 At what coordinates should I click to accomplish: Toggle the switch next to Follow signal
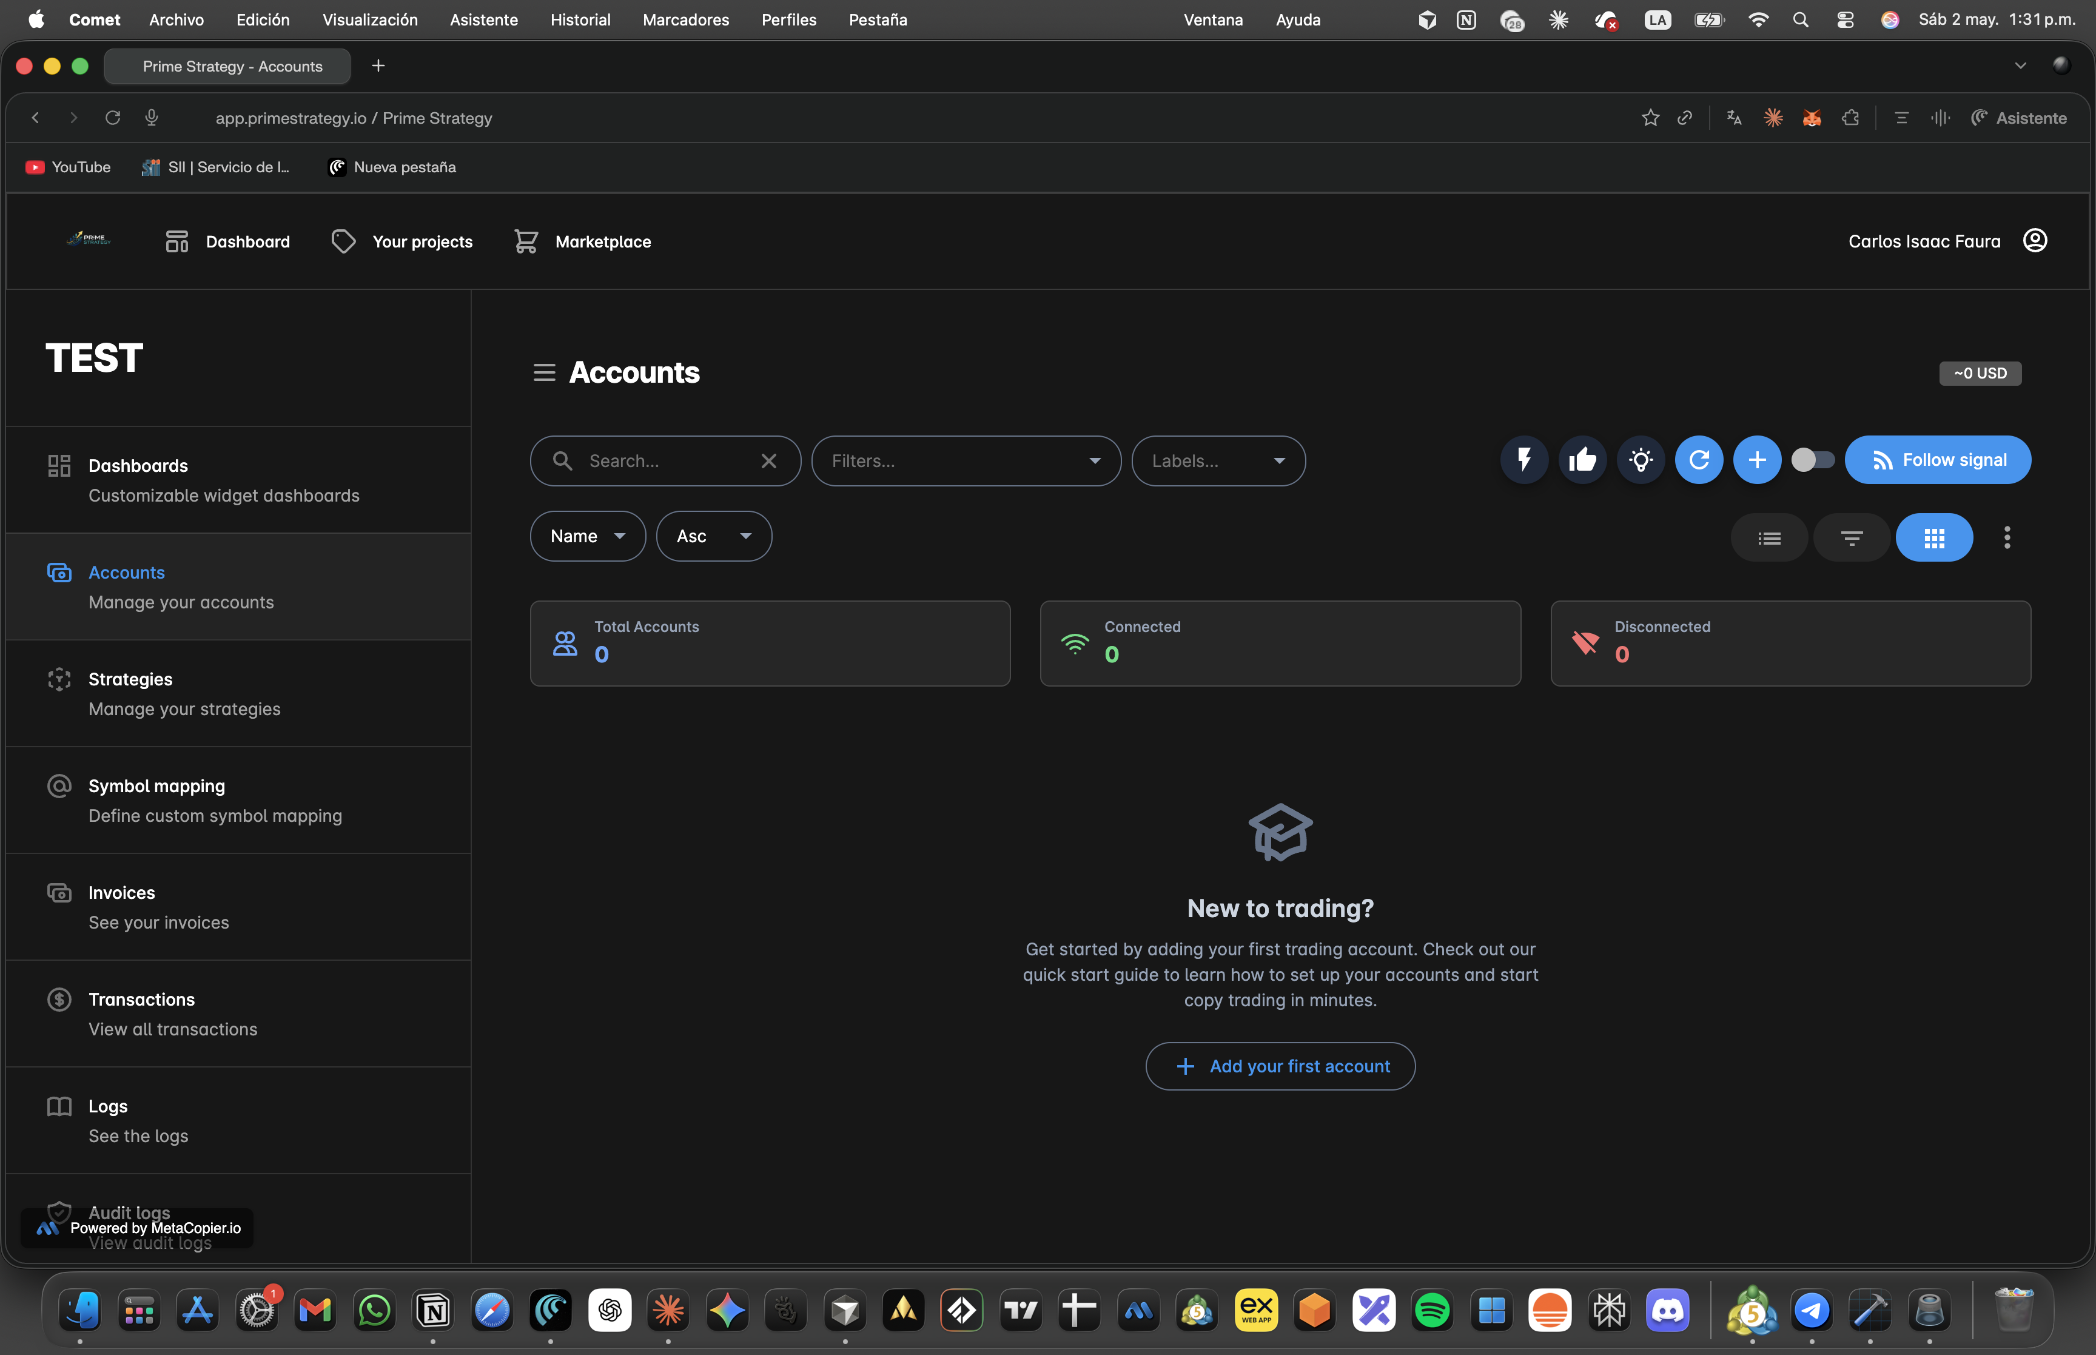[x=1813, y=460]
